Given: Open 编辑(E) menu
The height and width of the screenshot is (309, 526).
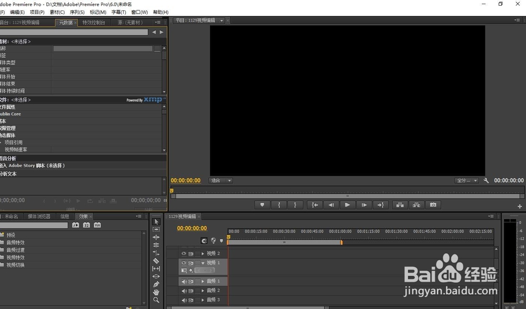Looking at the screenshot, I should click(x=17, y=12).
